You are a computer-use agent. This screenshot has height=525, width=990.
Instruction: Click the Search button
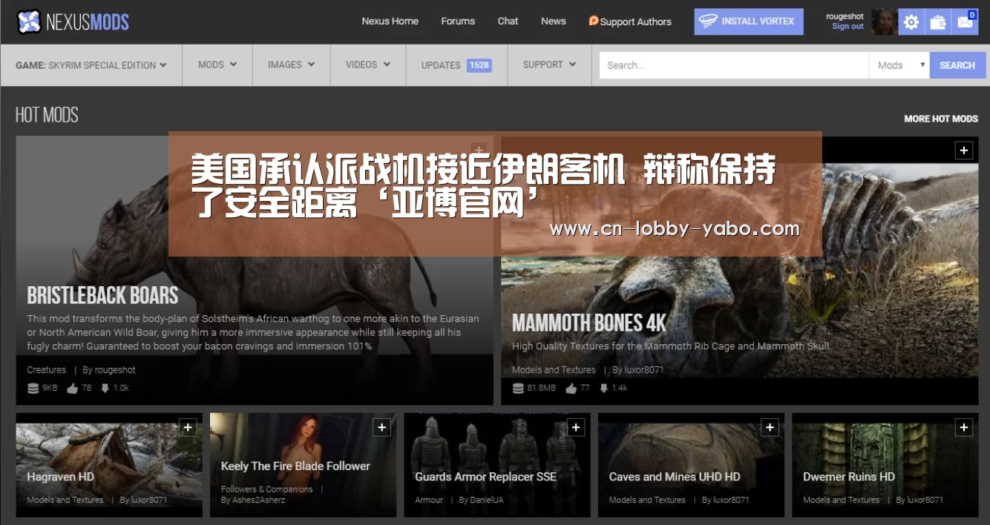957,65
